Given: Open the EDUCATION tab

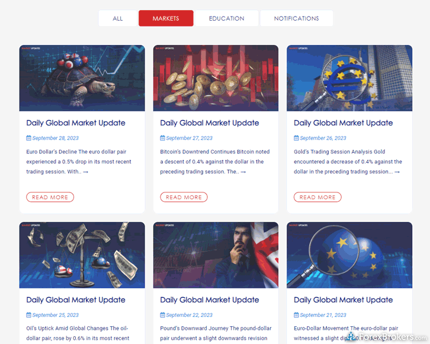Looking at the screenshot, I should coord(226,18).
